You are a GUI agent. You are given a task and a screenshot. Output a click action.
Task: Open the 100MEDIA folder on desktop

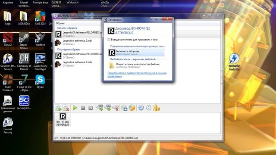24,18
